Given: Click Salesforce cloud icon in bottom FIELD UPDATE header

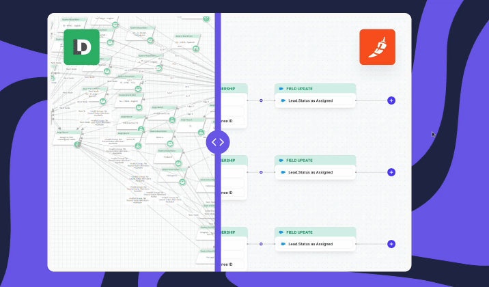Looking at the screenshot, I should (281, 232).
